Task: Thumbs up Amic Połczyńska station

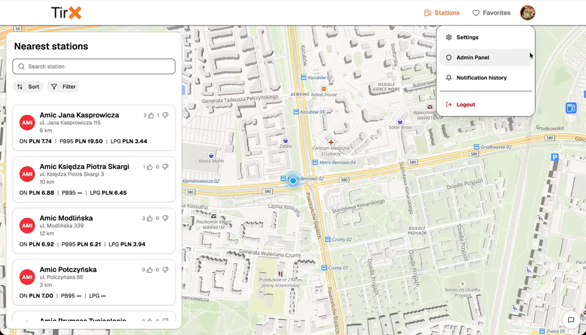Action: [150, 270]
